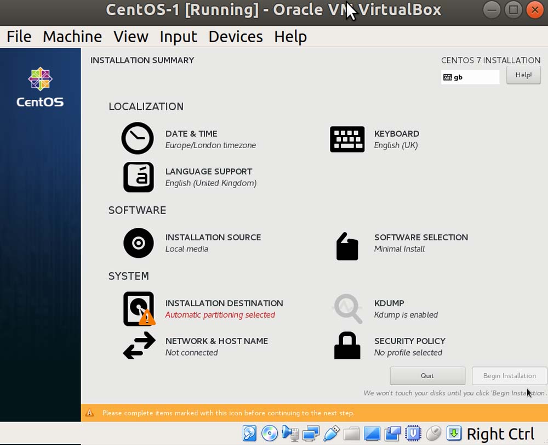The image size is (548, 445).
Task: Open the Kdump magnifier icon
Action: 348,308
